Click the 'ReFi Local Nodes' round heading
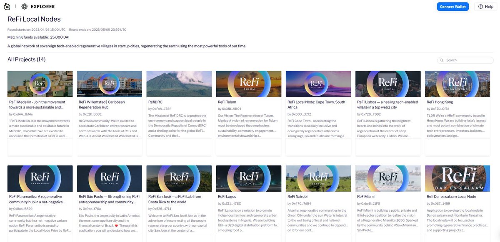This screenshot has width=500, height=242. click(x=34, y=19)
